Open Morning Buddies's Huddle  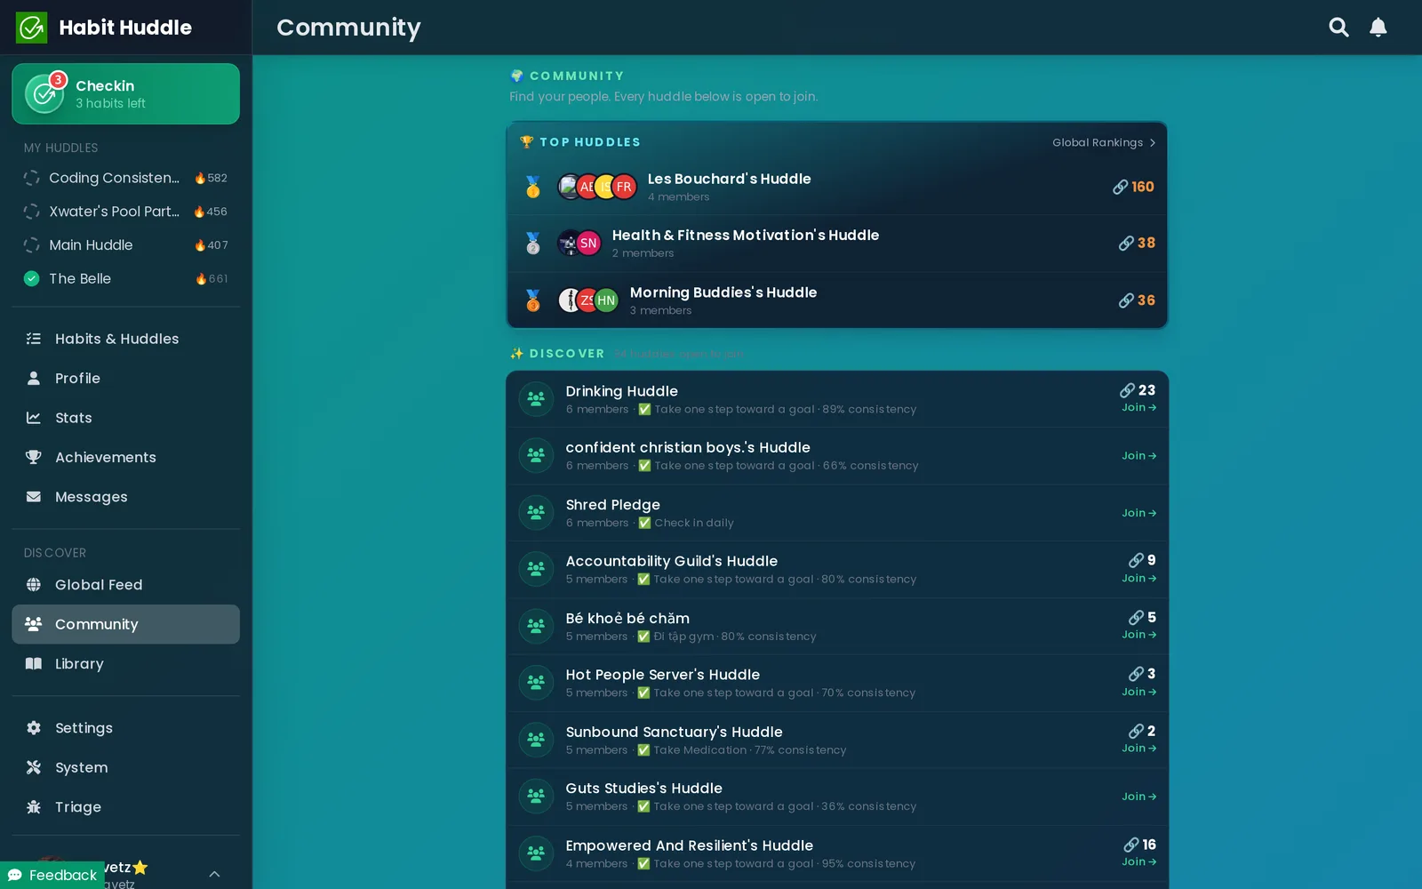coord(836,300)
